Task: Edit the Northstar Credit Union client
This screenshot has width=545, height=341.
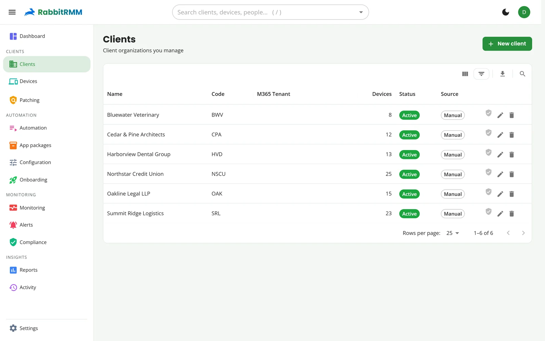Action: coord(500,175)
